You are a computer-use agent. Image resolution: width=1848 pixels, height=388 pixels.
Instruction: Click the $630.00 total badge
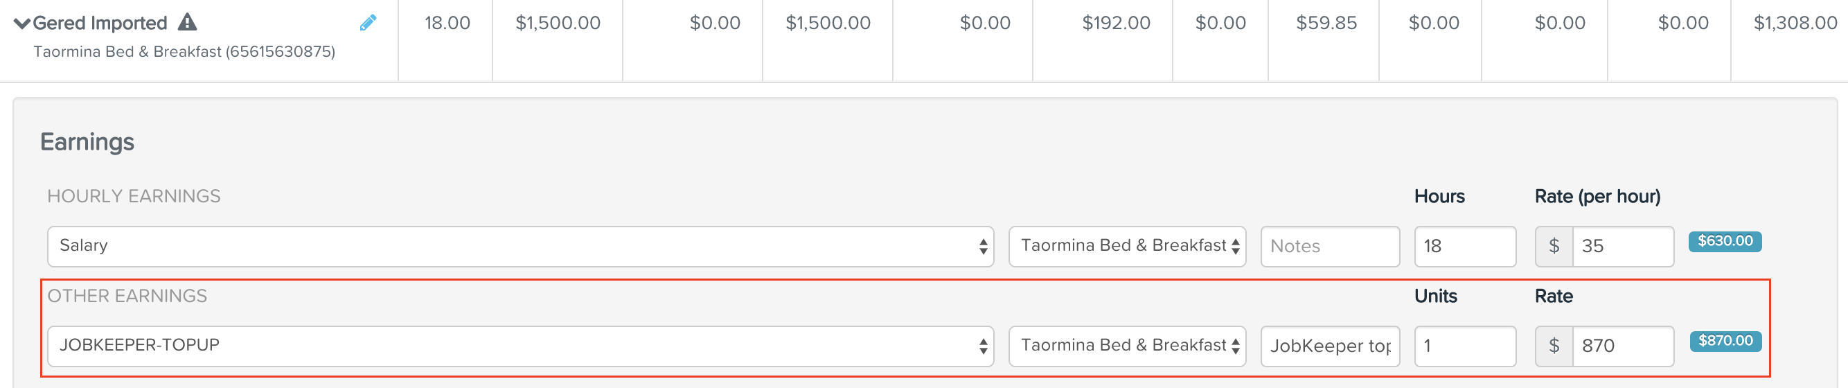(x=1725, y=241)
